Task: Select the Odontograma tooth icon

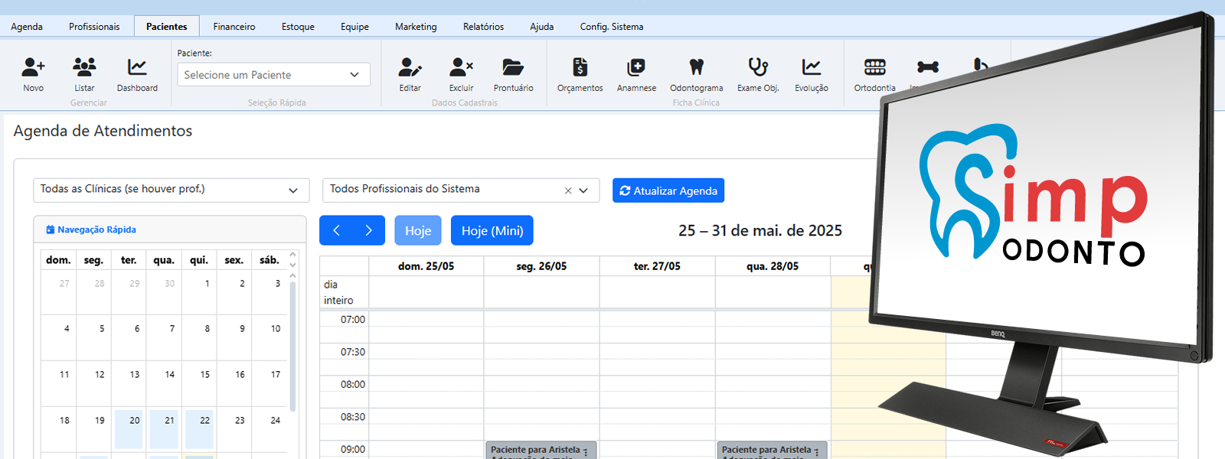Action: tap(696, 68)
